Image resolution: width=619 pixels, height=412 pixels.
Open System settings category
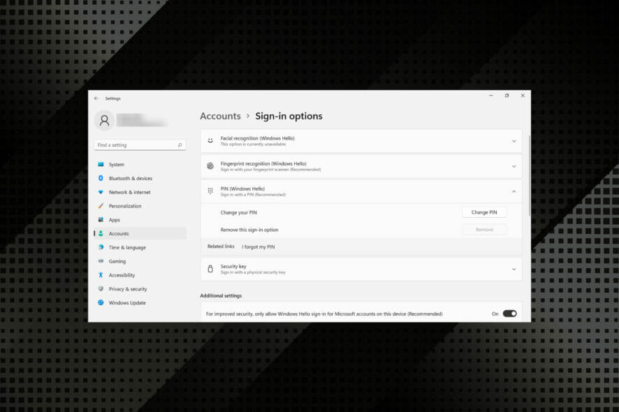coord(140,165)
